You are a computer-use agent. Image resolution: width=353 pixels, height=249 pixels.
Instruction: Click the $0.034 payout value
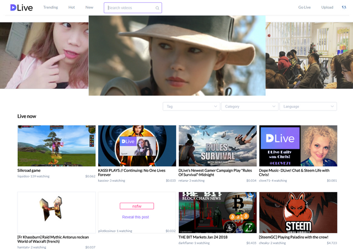(x=252, y=181)
